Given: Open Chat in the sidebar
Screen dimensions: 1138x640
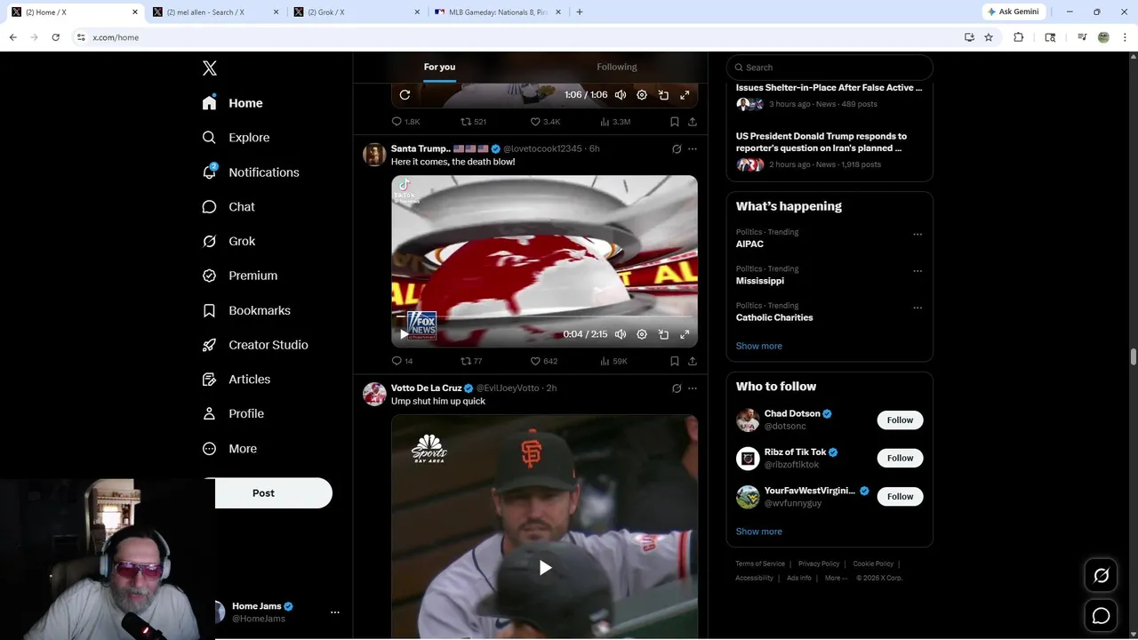Looking at the screenshot, I should click(x=228, y=206).
